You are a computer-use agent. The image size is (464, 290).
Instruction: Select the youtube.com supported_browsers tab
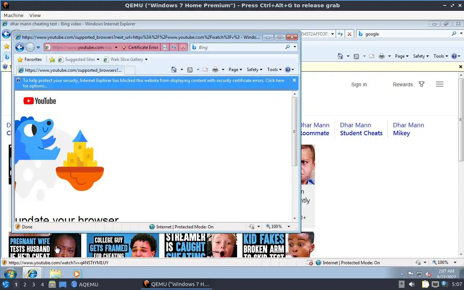tap(70, 70)
